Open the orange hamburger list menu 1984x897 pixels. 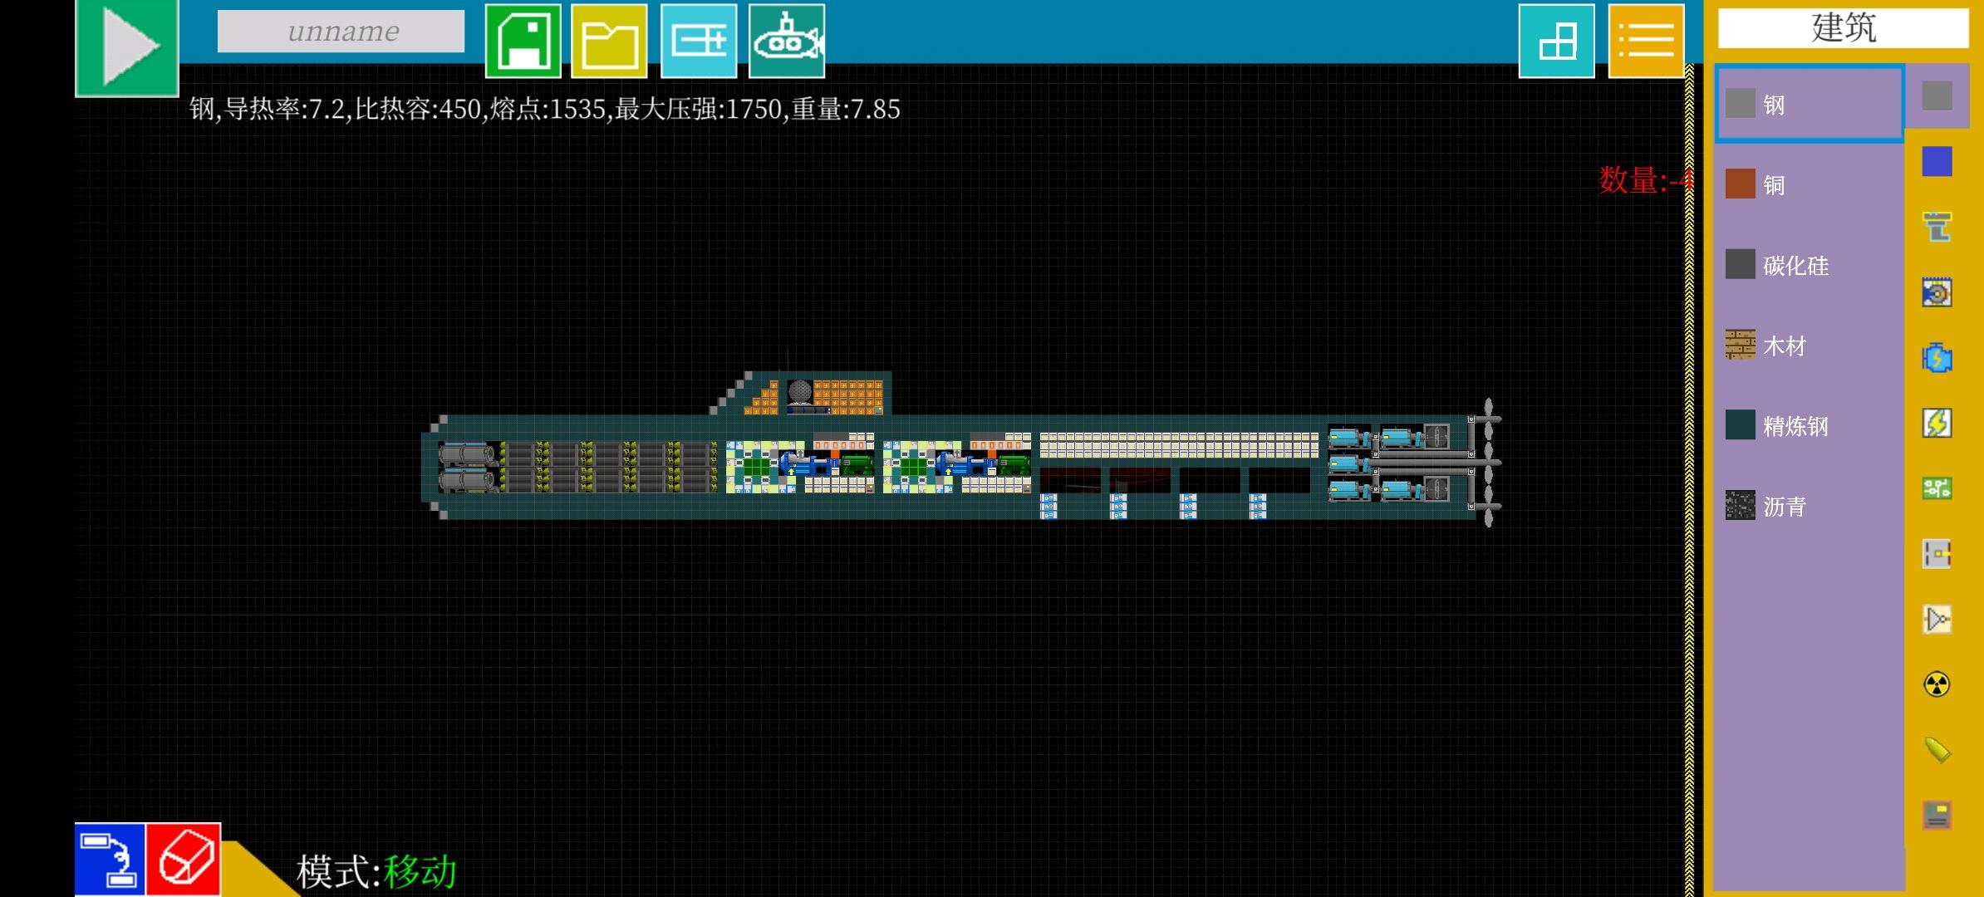pyautogui.click(x=1645, y=40)
